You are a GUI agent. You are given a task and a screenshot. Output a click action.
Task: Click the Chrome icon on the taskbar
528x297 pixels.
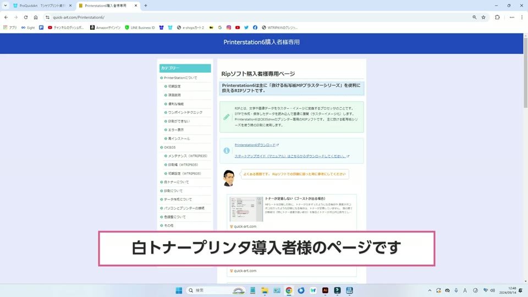[289, 290]
